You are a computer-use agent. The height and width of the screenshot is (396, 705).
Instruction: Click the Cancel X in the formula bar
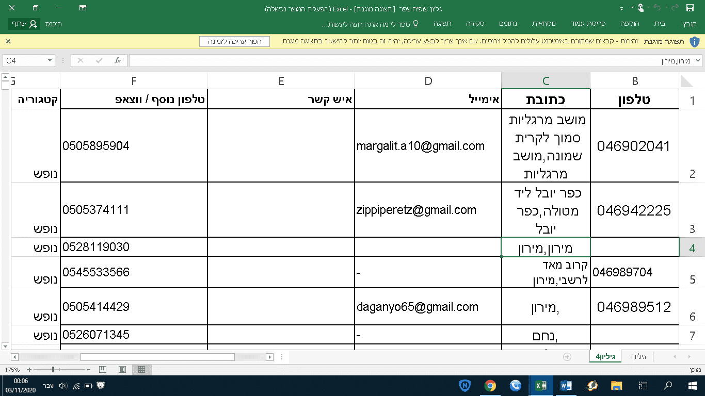(x=81, y=61)
